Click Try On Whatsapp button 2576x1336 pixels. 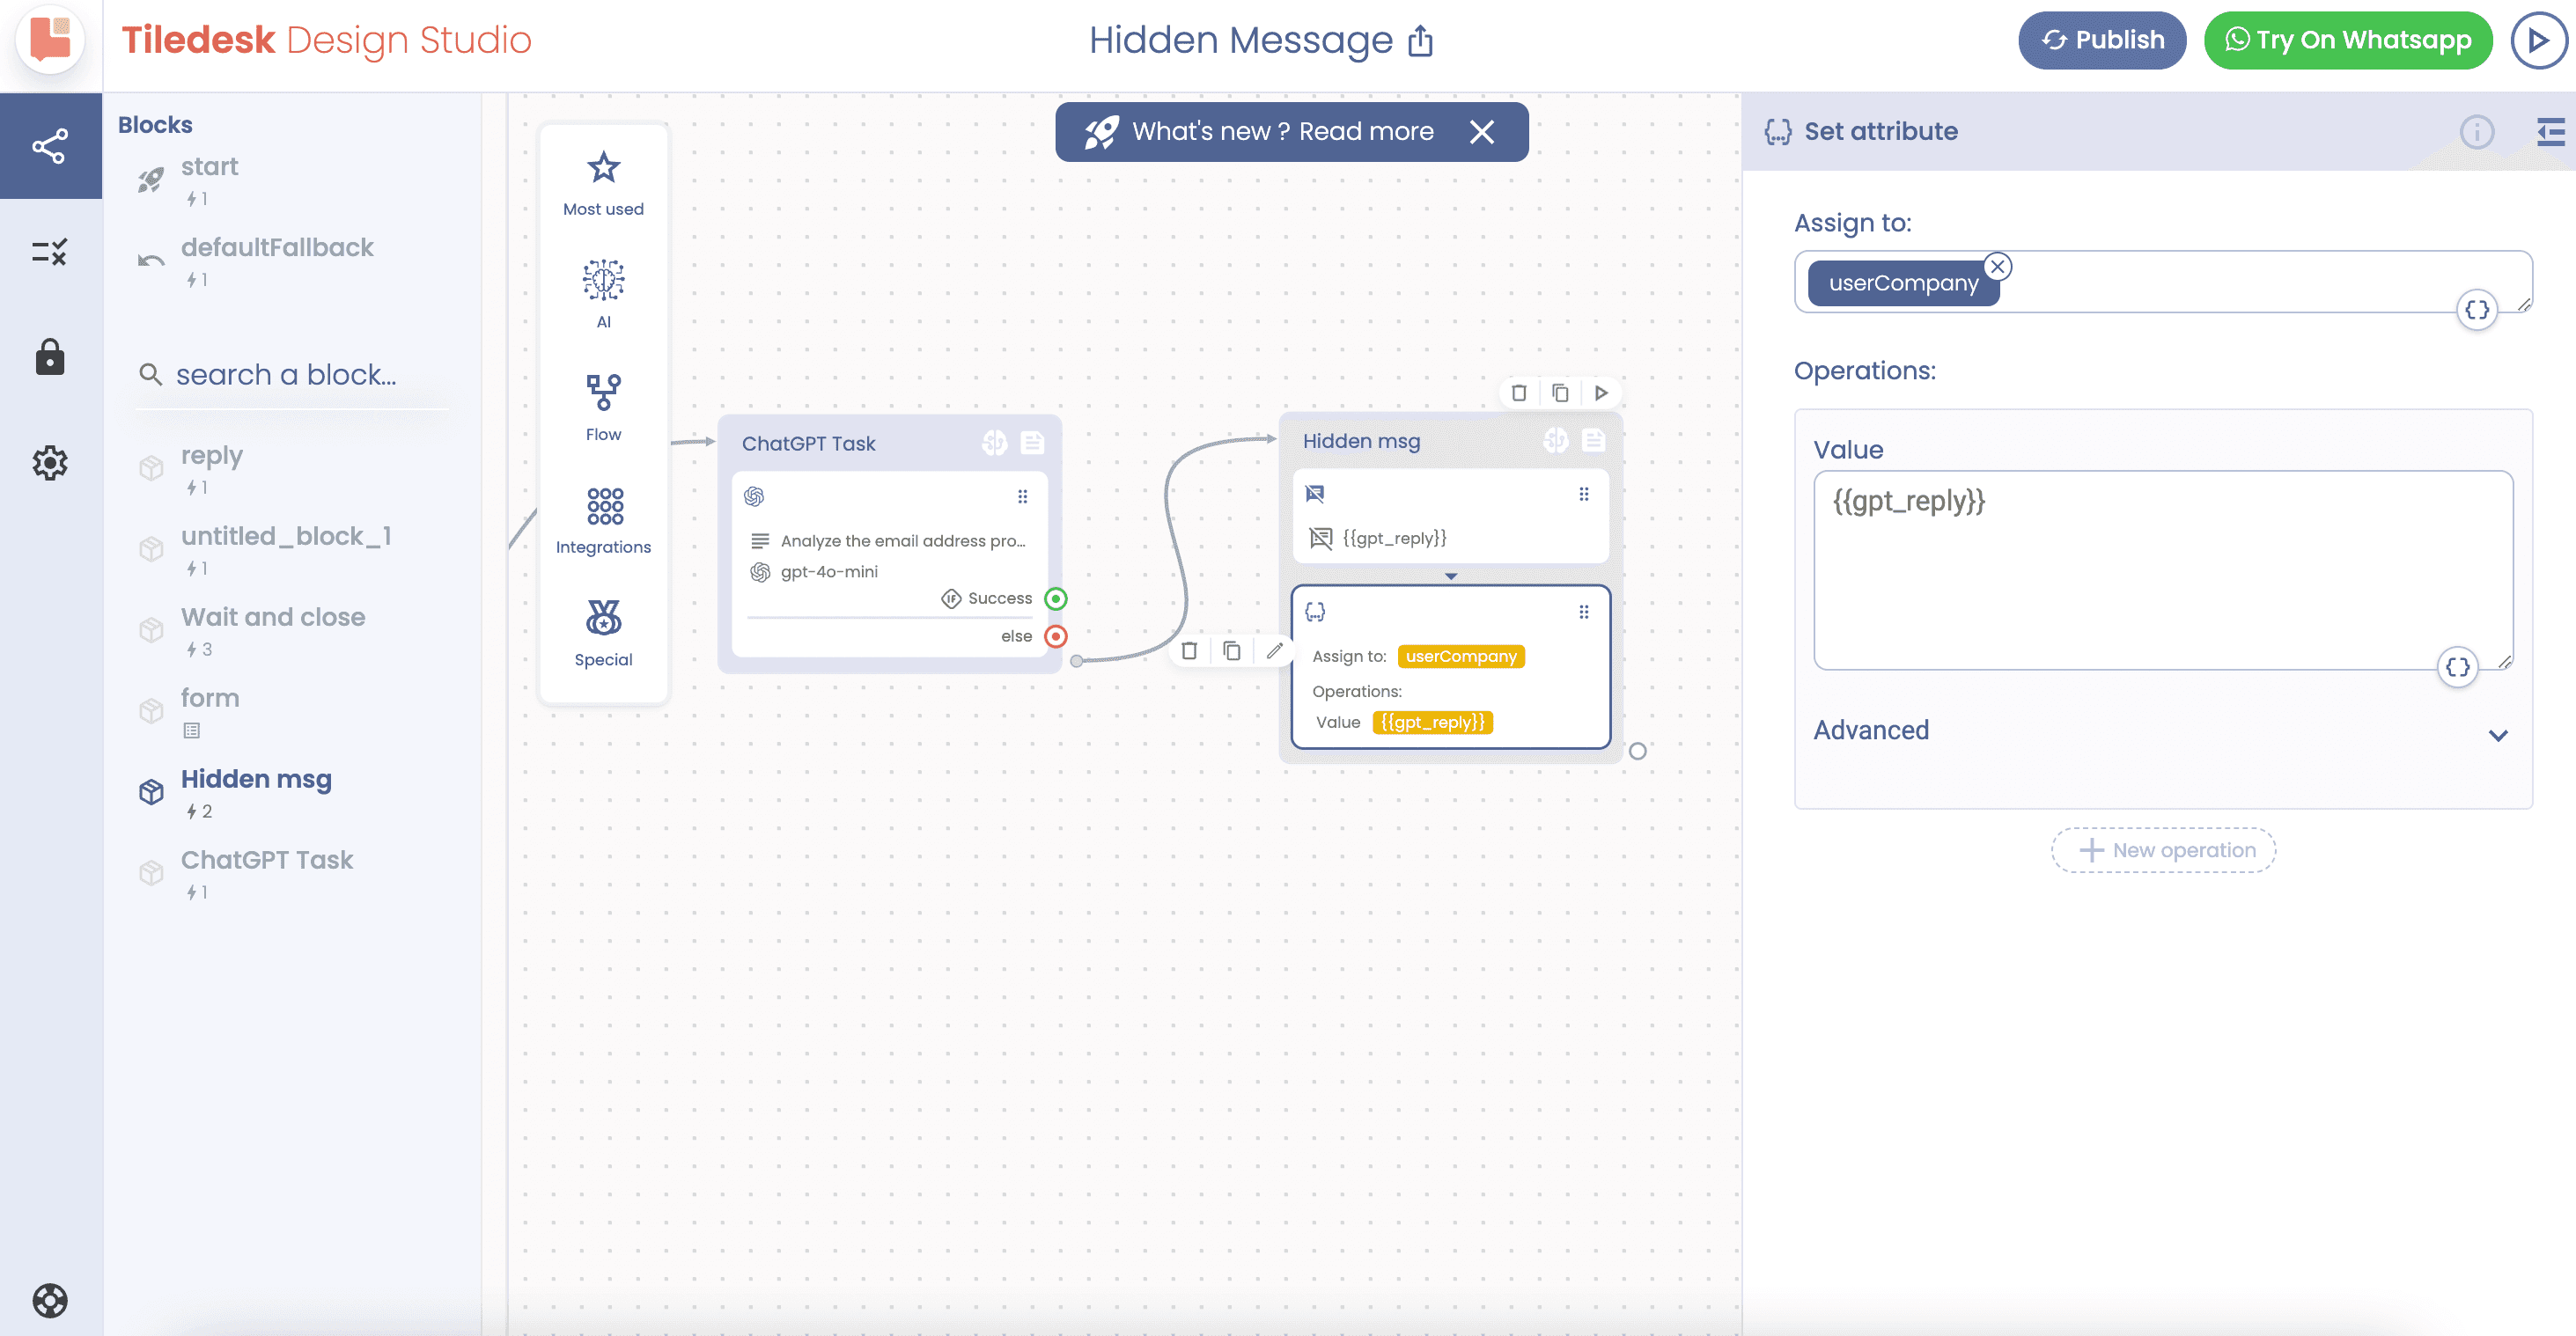click(2348, 40)
